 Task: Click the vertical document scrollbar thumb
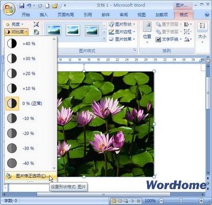click(208, 93)
